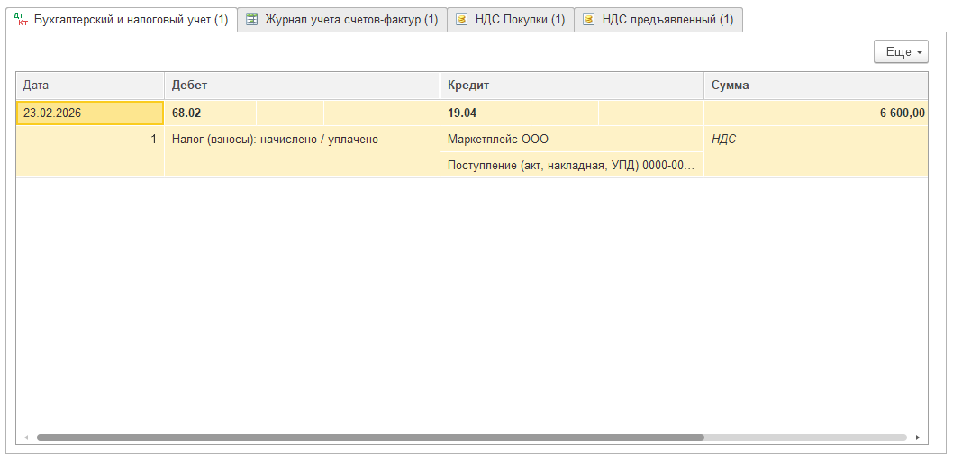Image resolution: width=953 pixels, height=461 pixels.
Task: Open the Еще dropdown menu
Action: coord(901,52)
